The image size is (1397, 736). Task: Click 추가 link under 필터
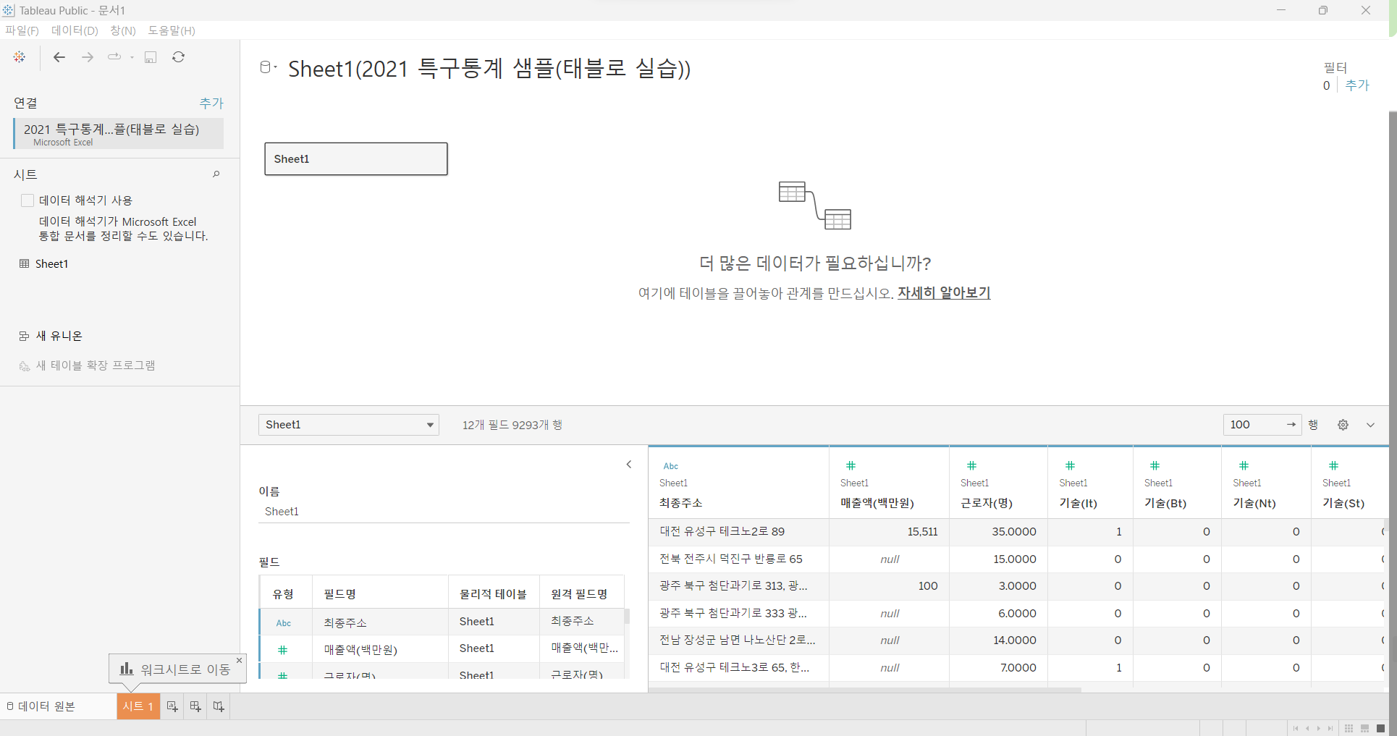pyautogui.click(x=1357, y=85)
